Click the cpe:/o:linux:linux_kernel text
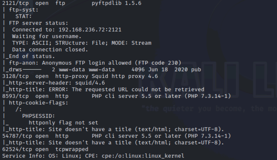 [x=143, y=156]
